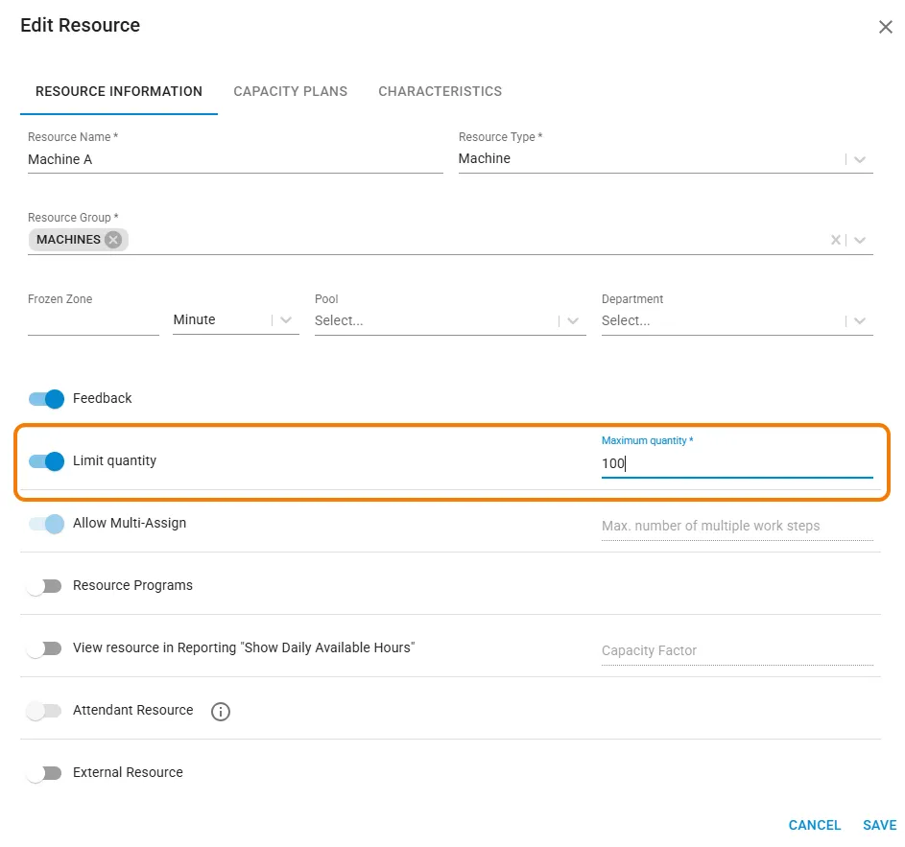Click the Max. number of multiple work steps field
Screen dimensions: 905x847
click(x=737, y=526)
